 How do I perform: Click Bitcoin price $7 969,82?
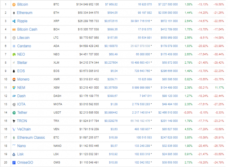click(x=111, y=5)
